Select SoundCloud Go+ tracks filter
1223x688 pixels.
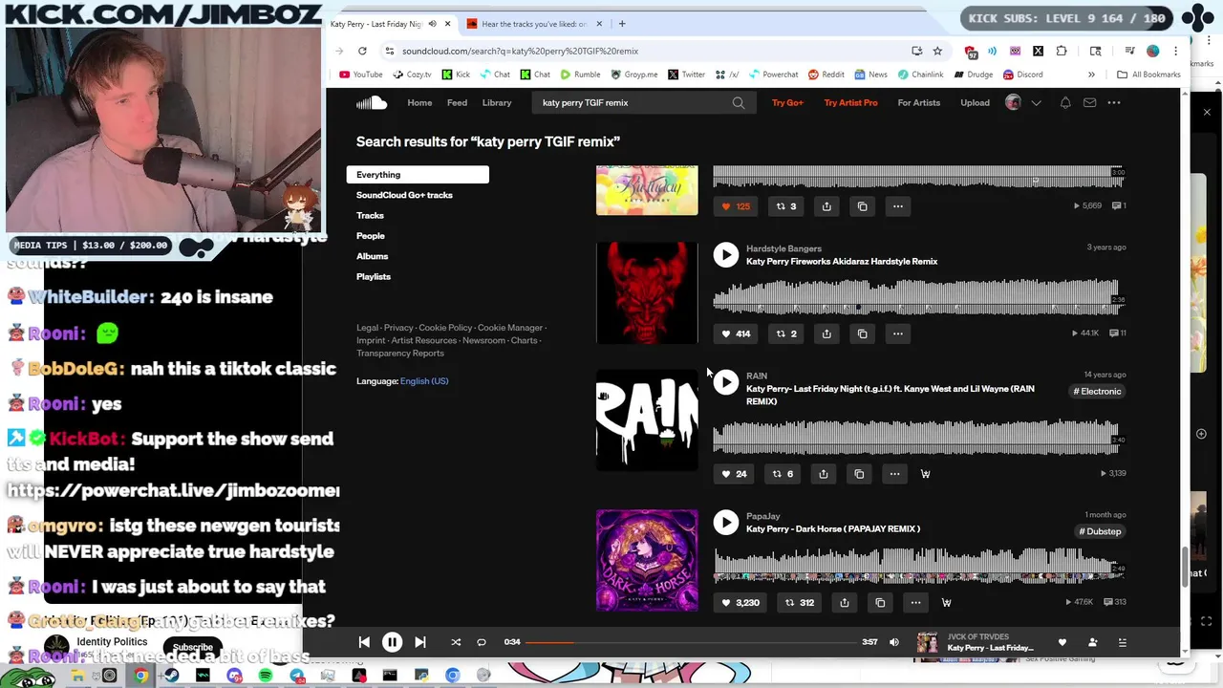[404, 195]
